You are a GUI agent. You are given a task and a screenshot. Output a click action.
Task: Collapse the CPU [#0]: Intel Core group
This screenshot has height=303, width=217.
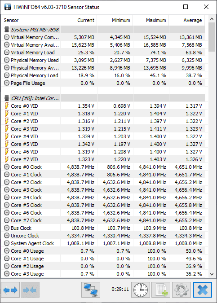7,98
